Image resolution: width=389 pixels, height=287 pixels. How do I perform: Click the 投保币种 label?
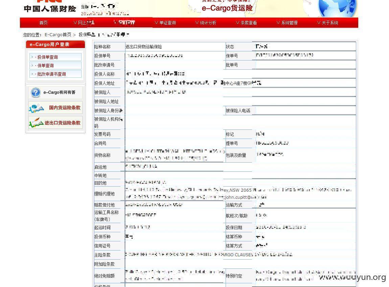(x=102, y=237)
